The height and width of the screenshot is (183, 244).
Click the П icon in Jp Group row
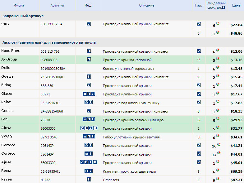click(89, 60)
